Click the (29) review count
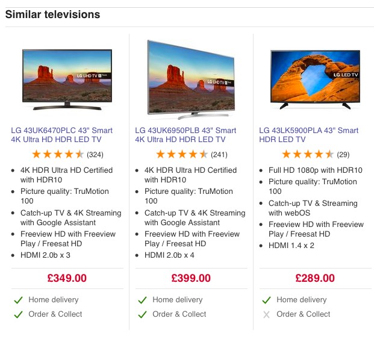Image resolution: width=374 pixels, height=342 pixels. [343, 155]
